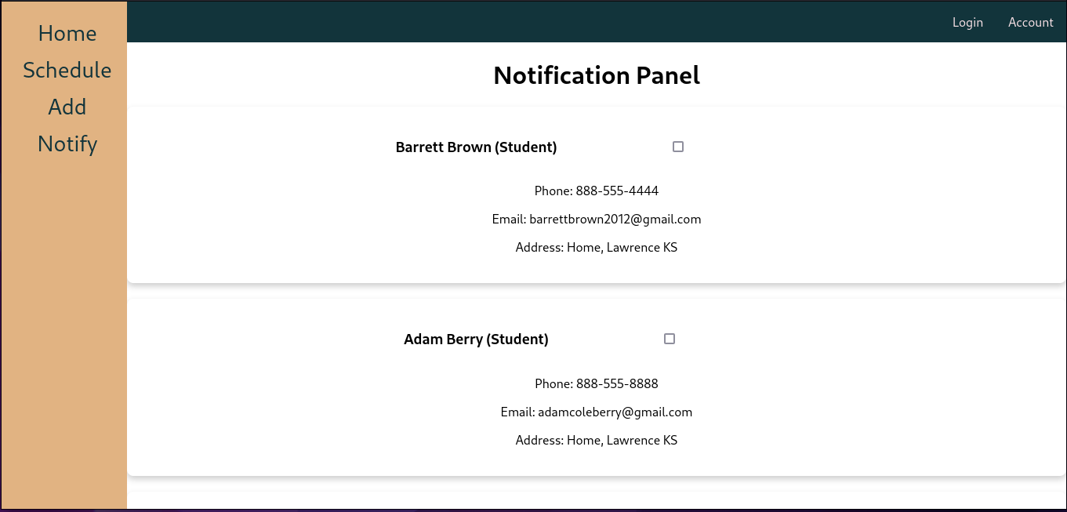Open Account in the top bar
The height and width of the screenshot is (512, 1067).
click(x=1030, y=22)
